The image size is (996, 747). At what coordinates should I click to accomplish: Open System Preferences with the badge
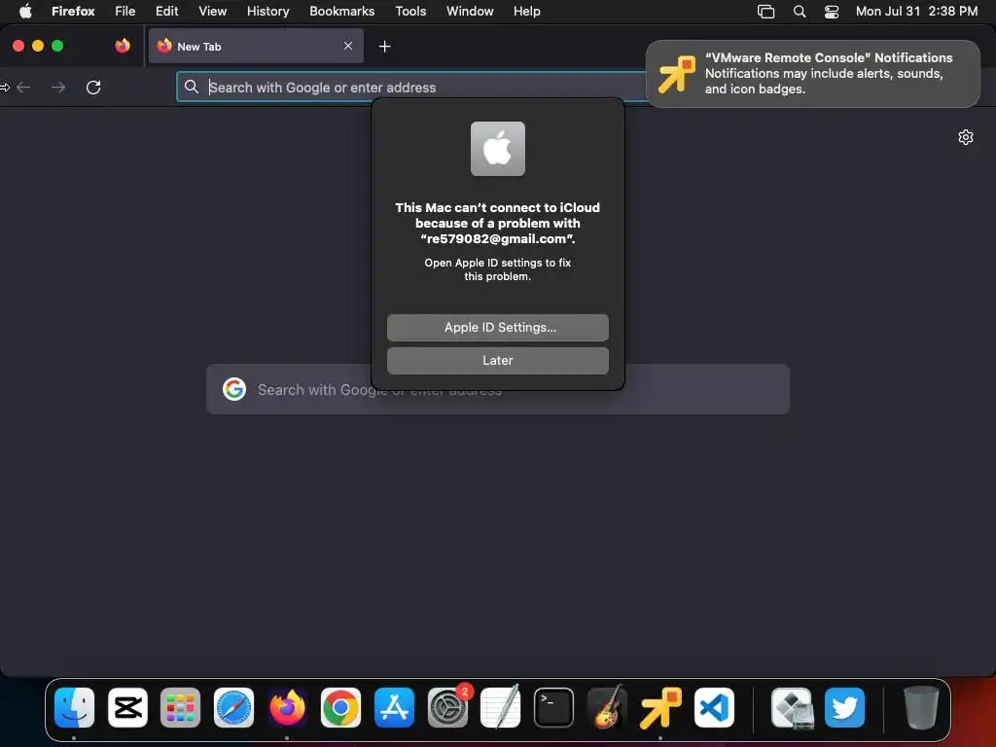coord(447,707)
